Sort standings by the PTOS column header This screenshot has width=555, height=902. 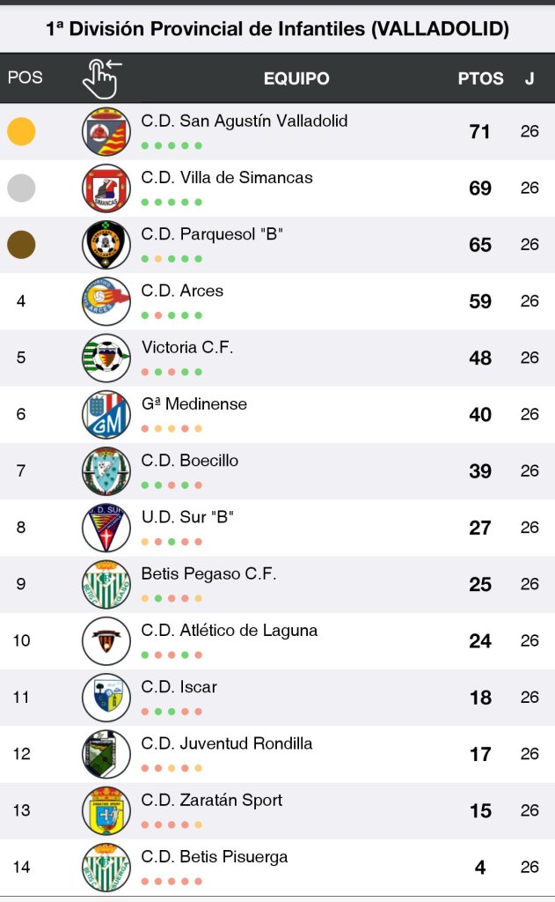pyautogui.click(x=480, y=78)
